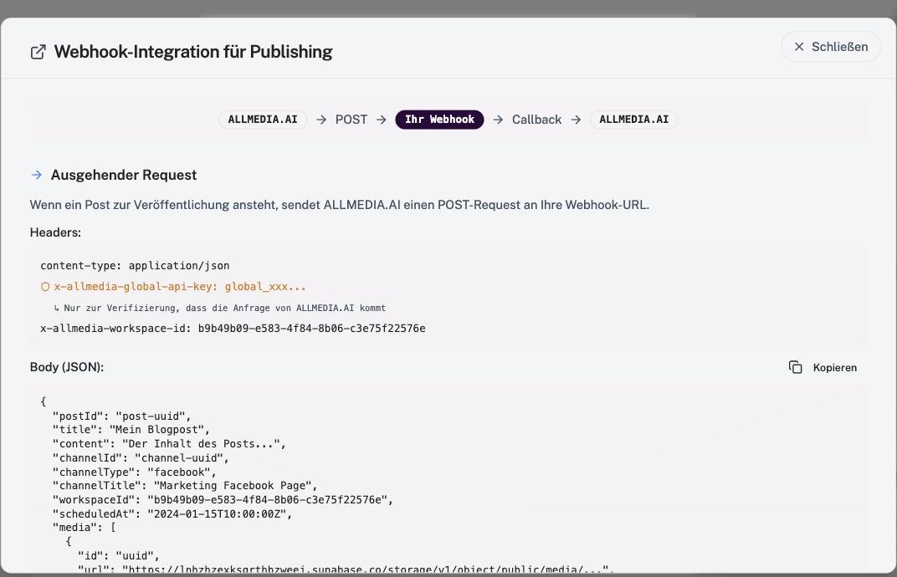Click the Body (JSON): label
This screenshot has height=577, width=897.
click(x=67, y=367)
